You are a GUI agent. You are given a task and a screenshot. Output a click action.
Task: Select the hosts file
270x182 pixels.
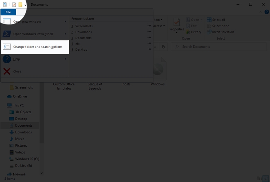click(126, 84)
